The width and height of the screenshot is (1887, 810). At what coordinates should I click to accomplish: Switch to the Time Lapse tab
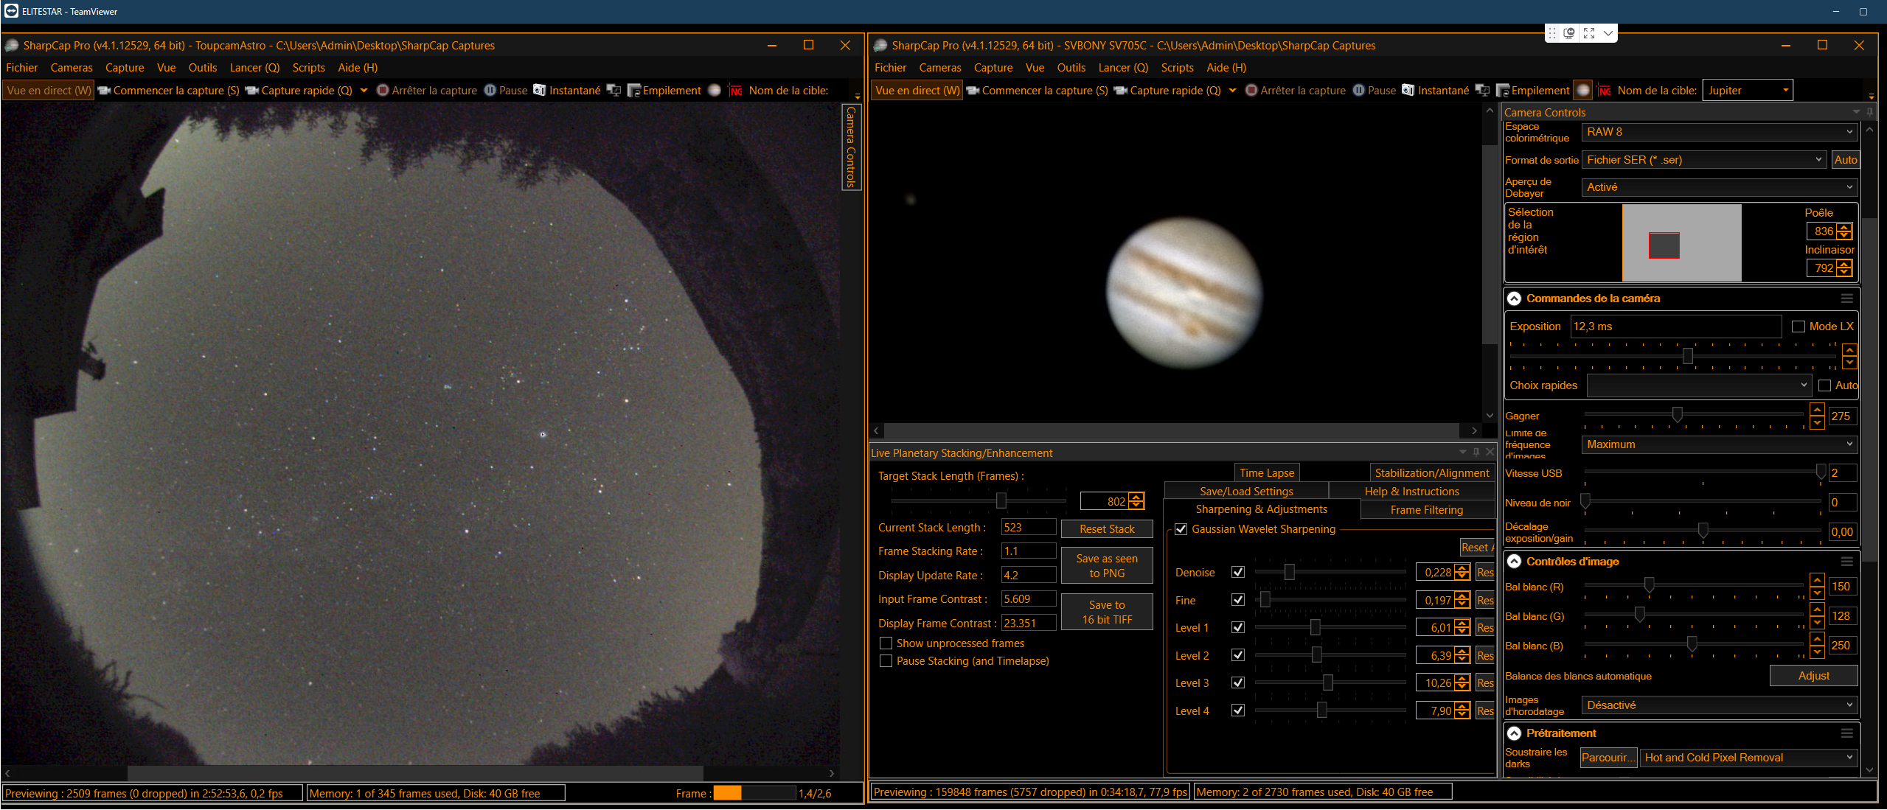(1267, 473)
